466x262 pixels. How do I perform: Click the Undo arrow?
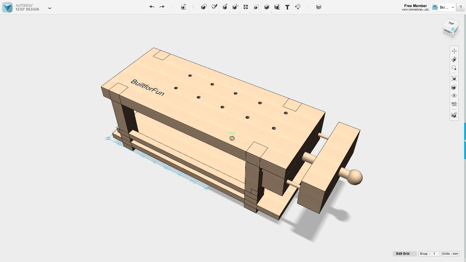[152, 7]
